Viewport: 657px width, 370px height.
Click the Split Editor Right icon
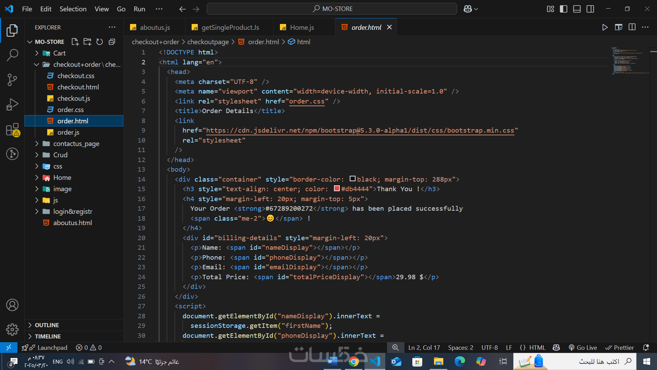632,27
